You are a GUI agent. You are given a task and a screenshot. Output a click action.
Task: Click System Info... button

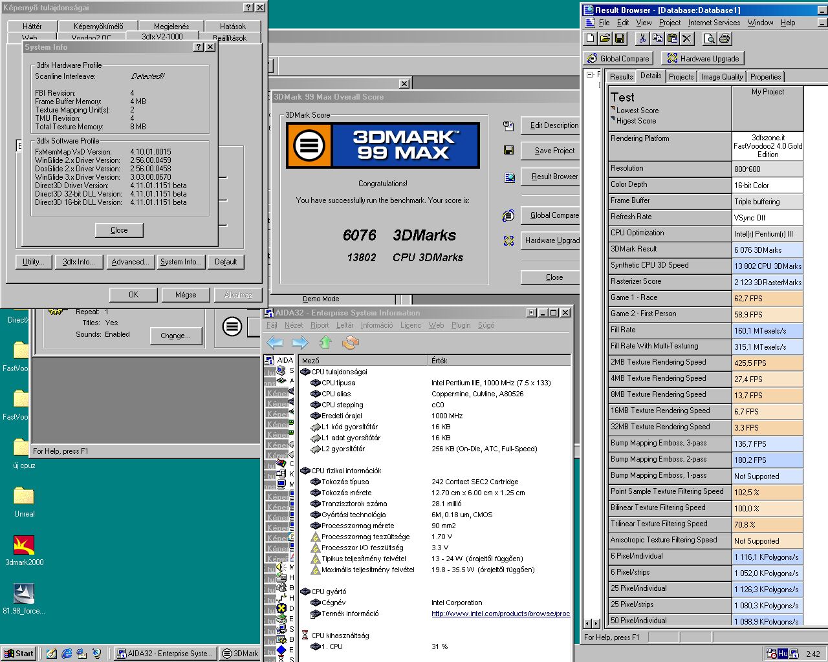pos(182,262)
